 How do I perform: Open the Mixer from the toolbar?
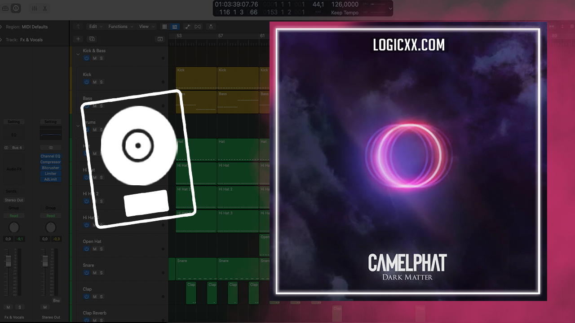(x=35, y=8)
